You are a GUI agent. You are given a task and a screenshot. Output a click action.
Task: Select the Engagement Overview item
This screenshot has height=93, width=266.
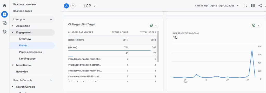[25, 39]
